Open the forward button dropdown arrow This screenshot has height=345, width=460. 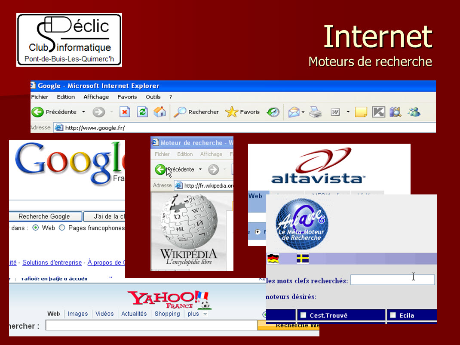111,112
